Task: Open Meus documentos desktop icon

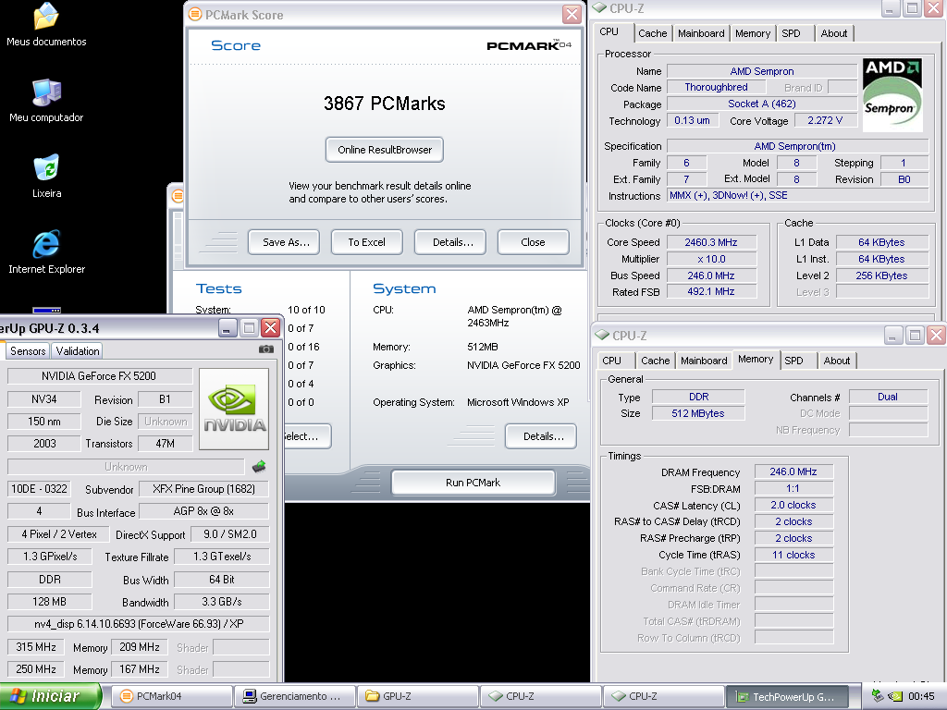Action: pos(46,24)
